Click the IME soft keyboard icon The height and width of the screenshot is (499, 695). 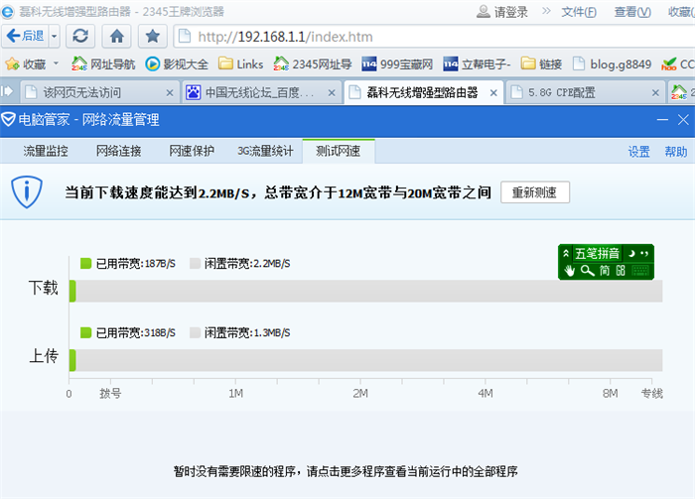click(640, 270)
